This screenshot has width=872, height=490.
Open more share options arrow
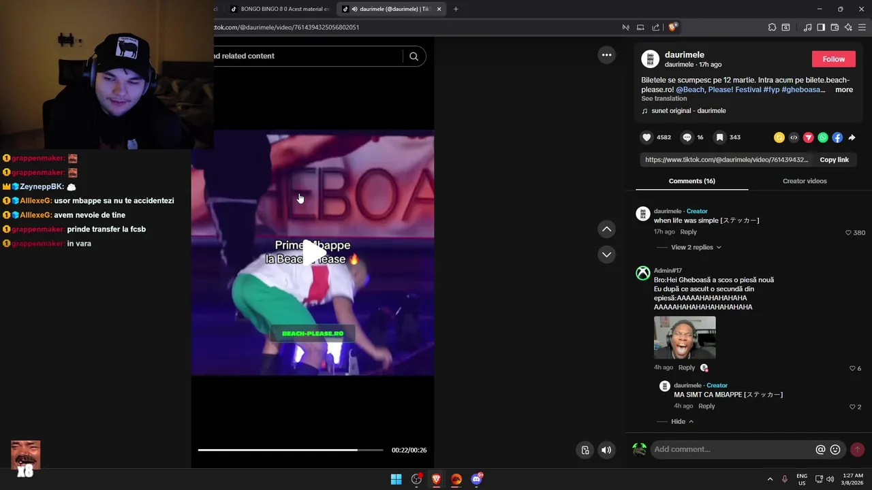(x=852, y=137)
